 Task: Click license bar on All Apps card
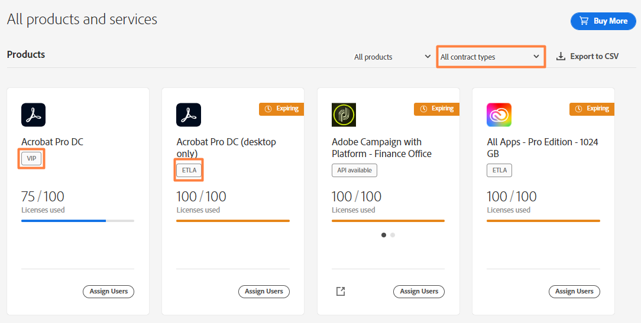click(x=543, y=221)
